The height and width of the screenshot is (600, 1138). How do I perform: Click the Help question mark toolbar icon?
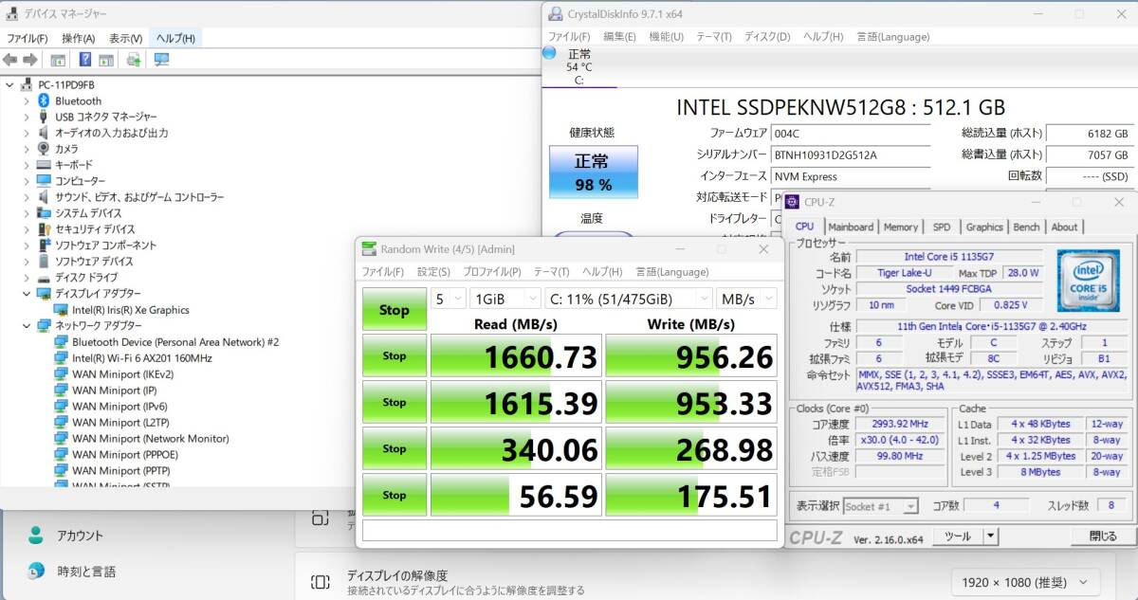(x=85, y=59)
